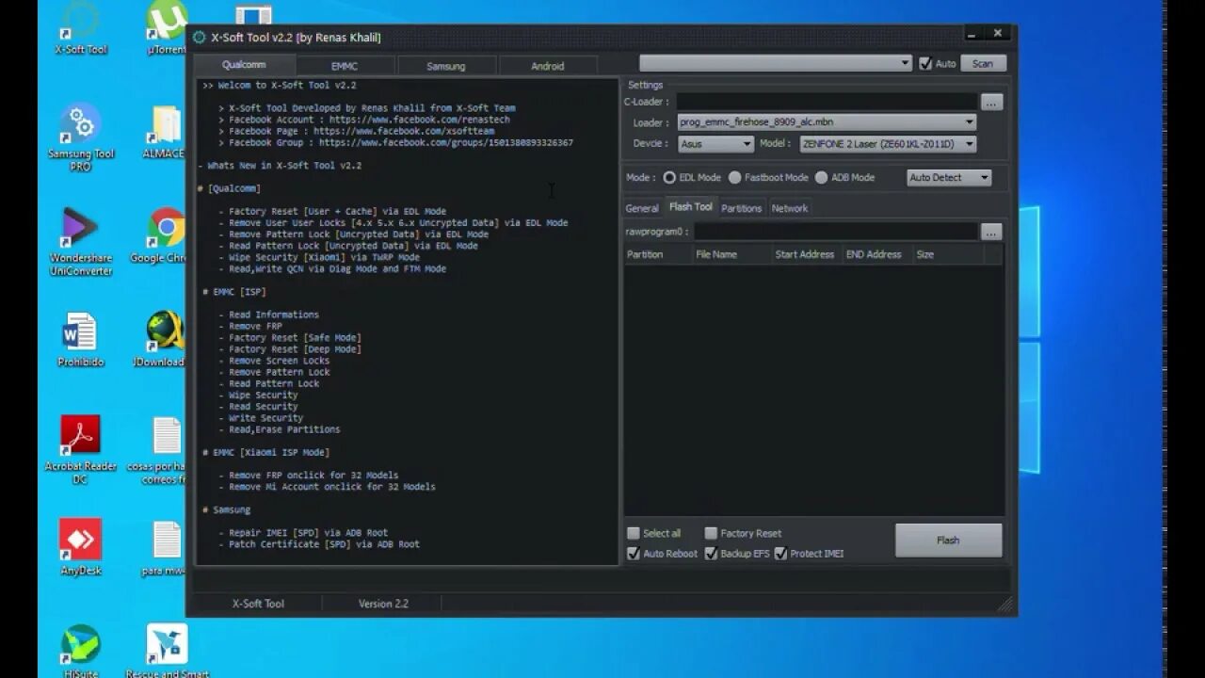
Task: Click the Scan button
Action: click(x=983, y=64)
